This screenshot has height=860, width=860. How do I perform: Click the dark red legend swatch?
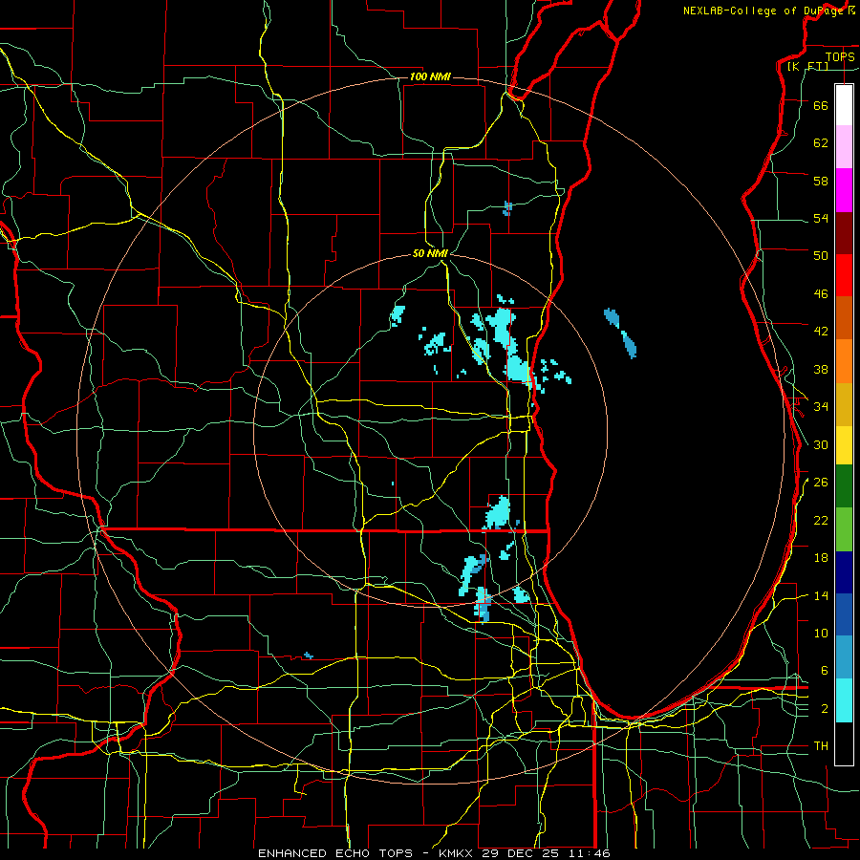(844, 233)
